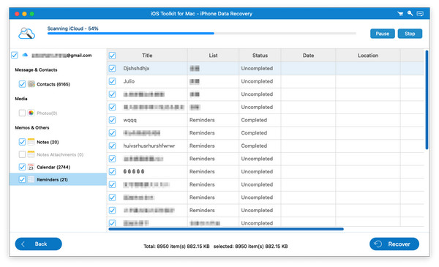Pause the iCloud scan
This screenshot has width=439, height=267.
(383, 34)
